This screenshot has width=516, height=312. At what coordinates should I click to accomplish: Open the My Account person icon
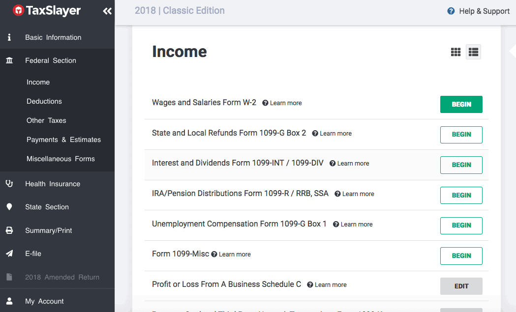click(x=9, y=301)
